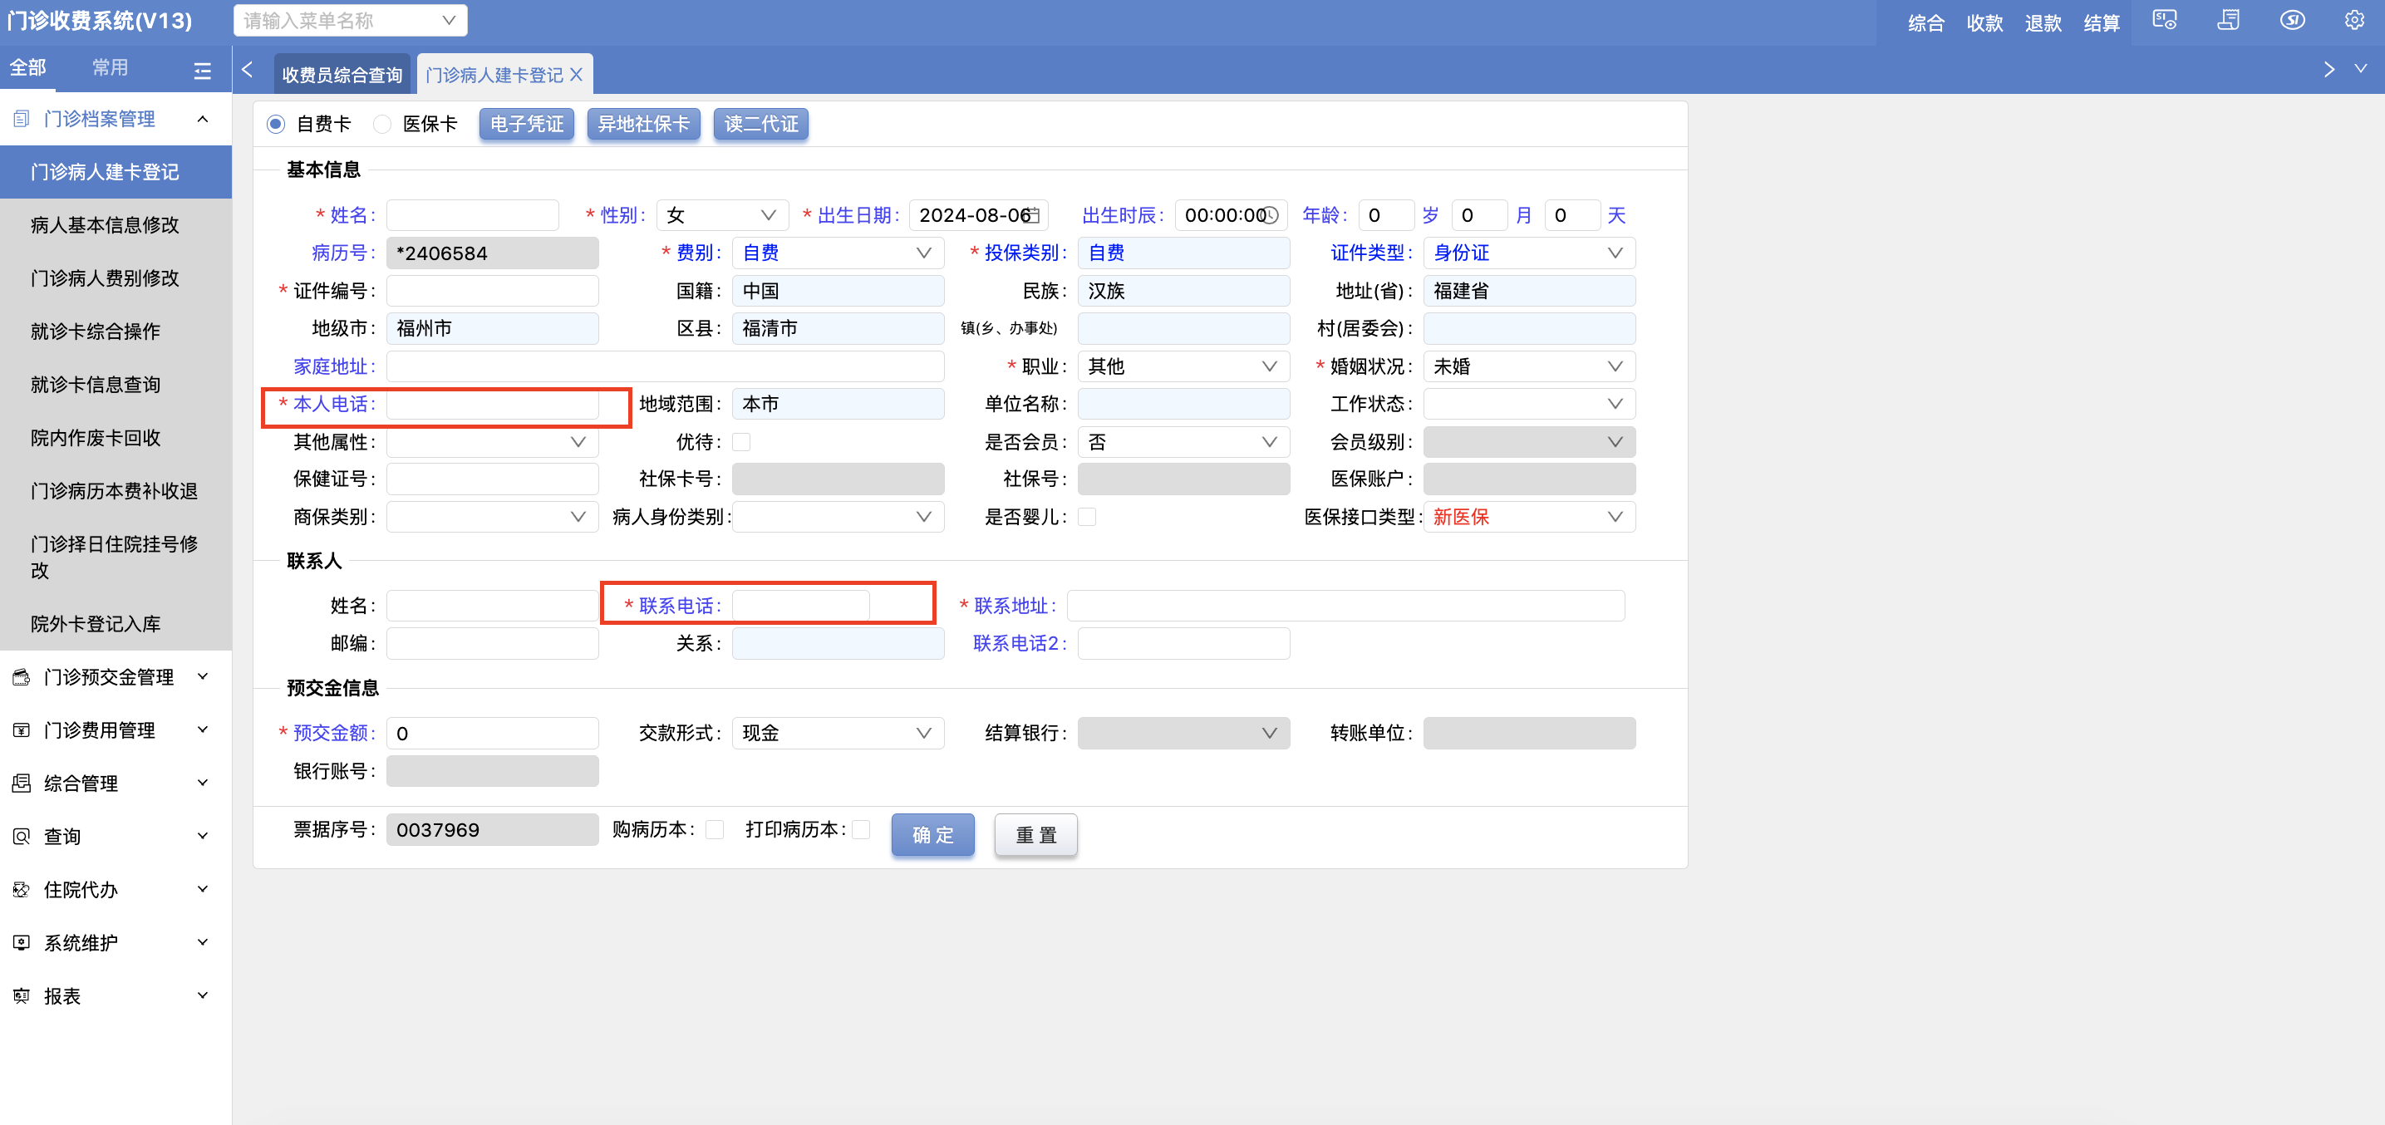Close the 门诊病人建卡登记 tab
This screenshot has height=1125, width=2385.
tap(576, 75)
